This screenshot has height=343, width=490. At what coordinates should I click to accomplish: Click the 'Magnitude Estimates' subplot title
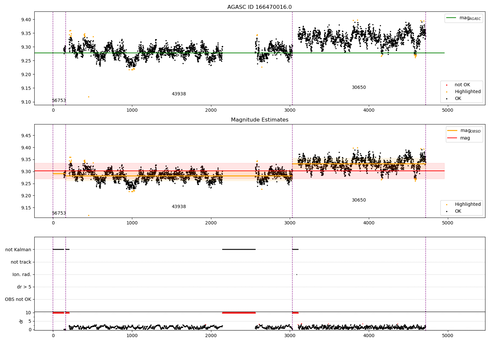point(259,120)
